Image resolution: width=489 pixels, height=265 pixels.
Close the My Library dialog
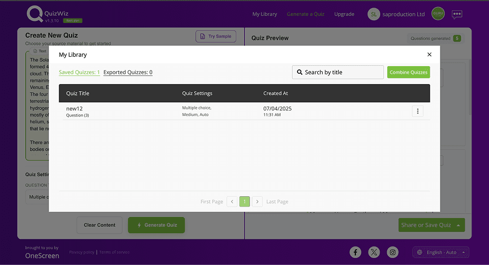pyautogui.click(x=429, y=55)
